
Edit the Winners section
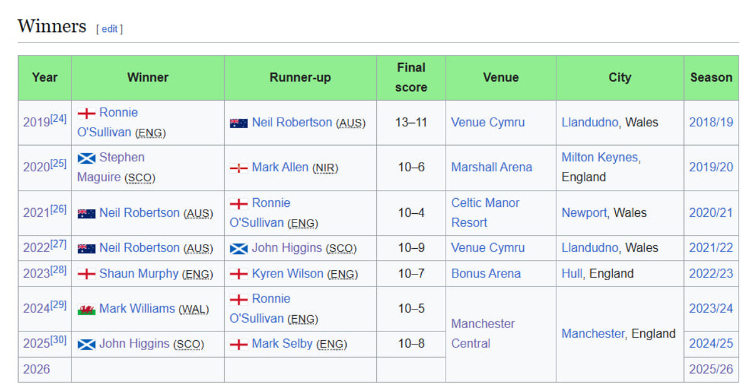tap(110, 29)
